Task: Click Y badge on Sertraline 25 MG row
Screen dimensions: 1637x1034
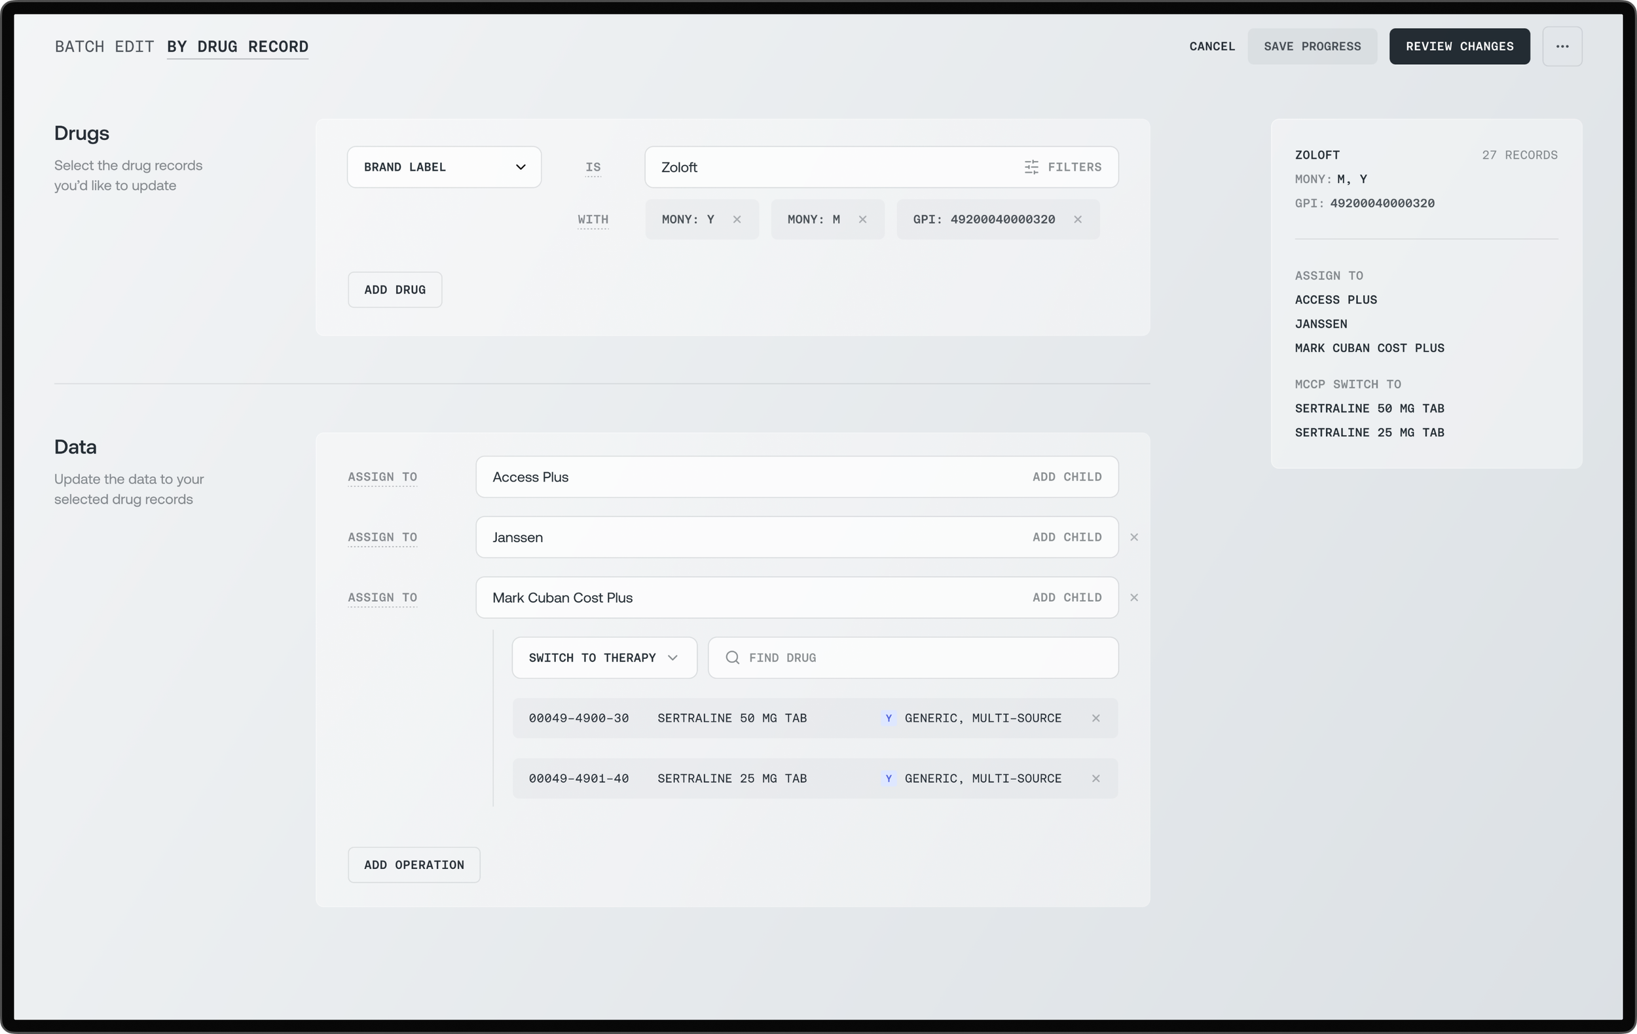Action: [888, 779]
